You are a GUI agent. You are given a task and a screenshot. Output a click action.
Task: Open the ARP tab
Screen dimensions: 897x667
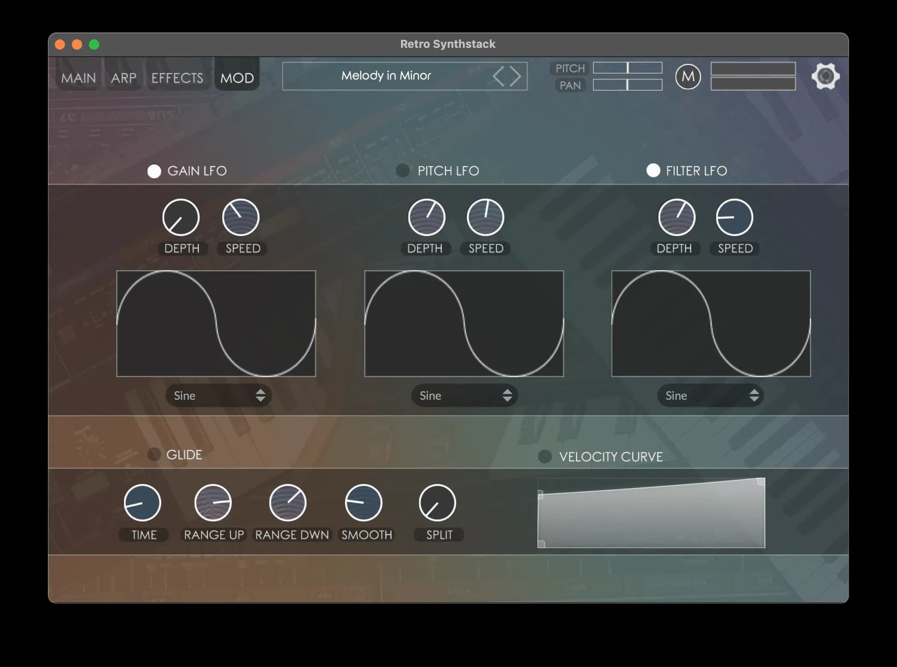[x=124, y=77]
